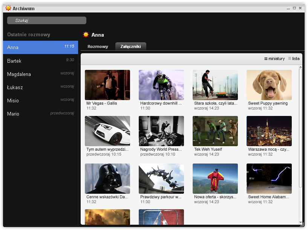Open the Tek Weh Yuself thumbnail
Screen dimensions: 308x230
[215, 131]
